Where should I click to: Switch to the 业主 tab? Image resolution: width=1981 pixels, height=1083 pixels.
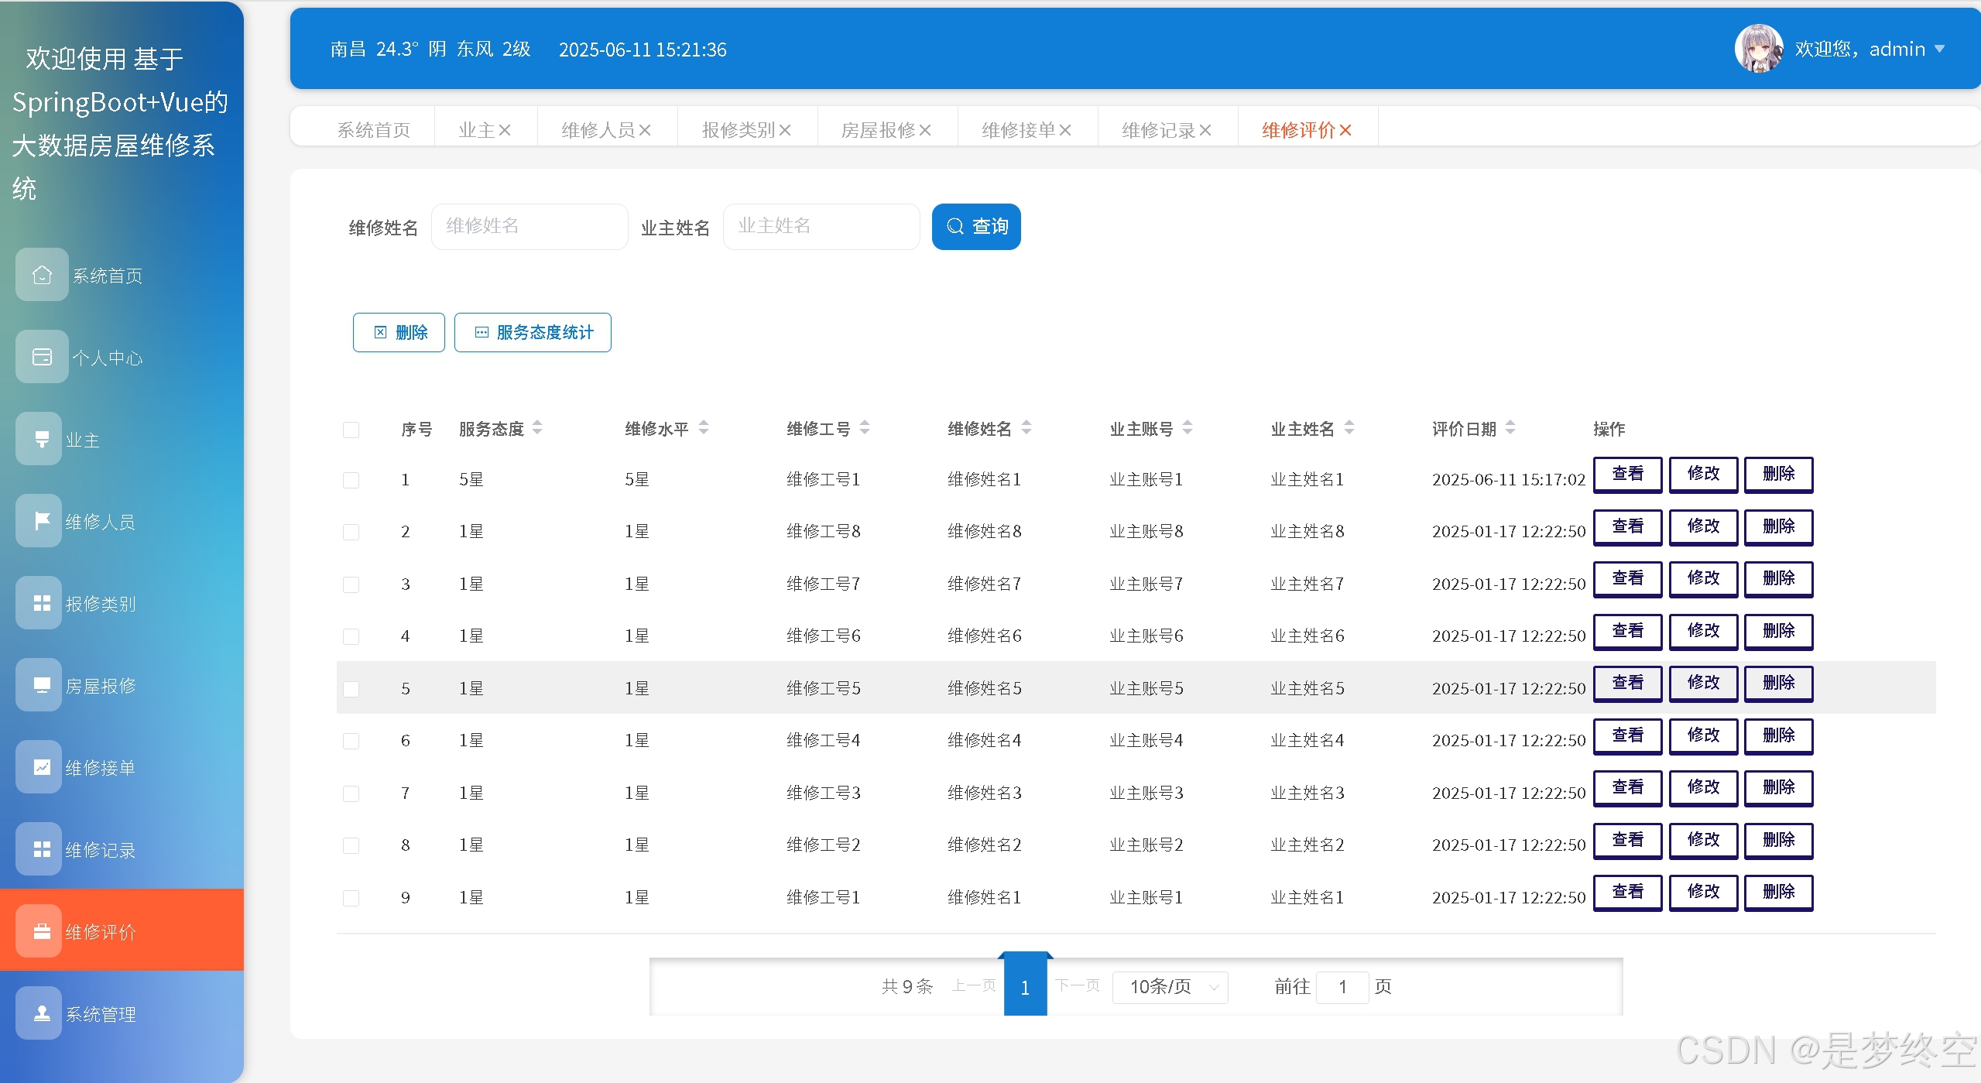[476, 131]
